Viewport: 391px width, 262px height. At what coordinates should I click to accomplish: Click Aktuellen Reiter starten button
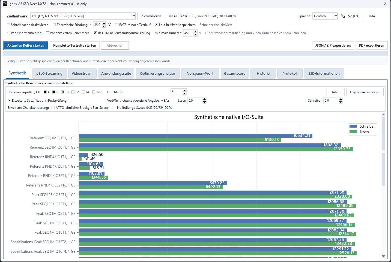coord(26,46)
